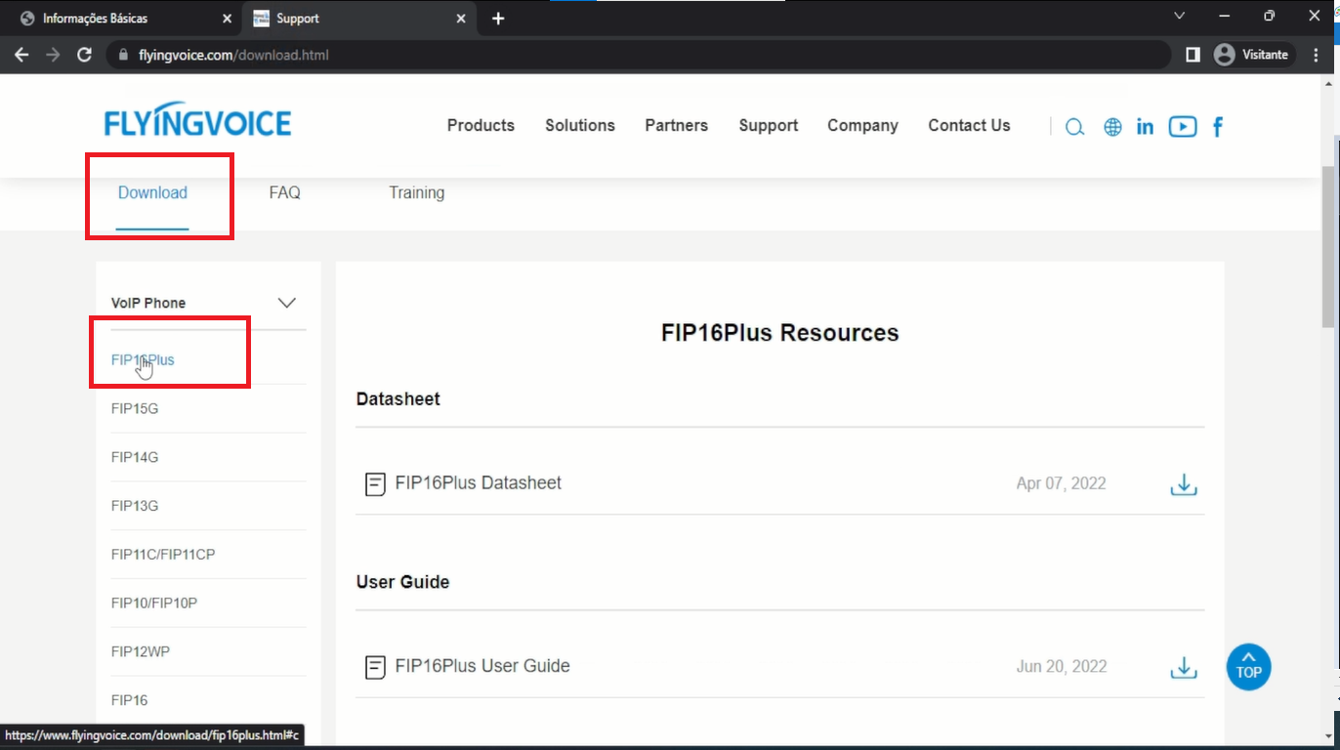Open the FIP16Plus User Guide link
This screenshot has width=1340, height=750.
(x=482, y=666)
